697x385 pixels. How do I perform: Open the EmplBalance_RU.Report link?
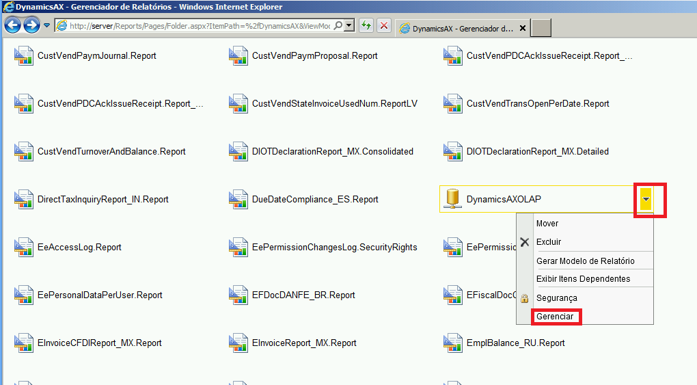516,343
